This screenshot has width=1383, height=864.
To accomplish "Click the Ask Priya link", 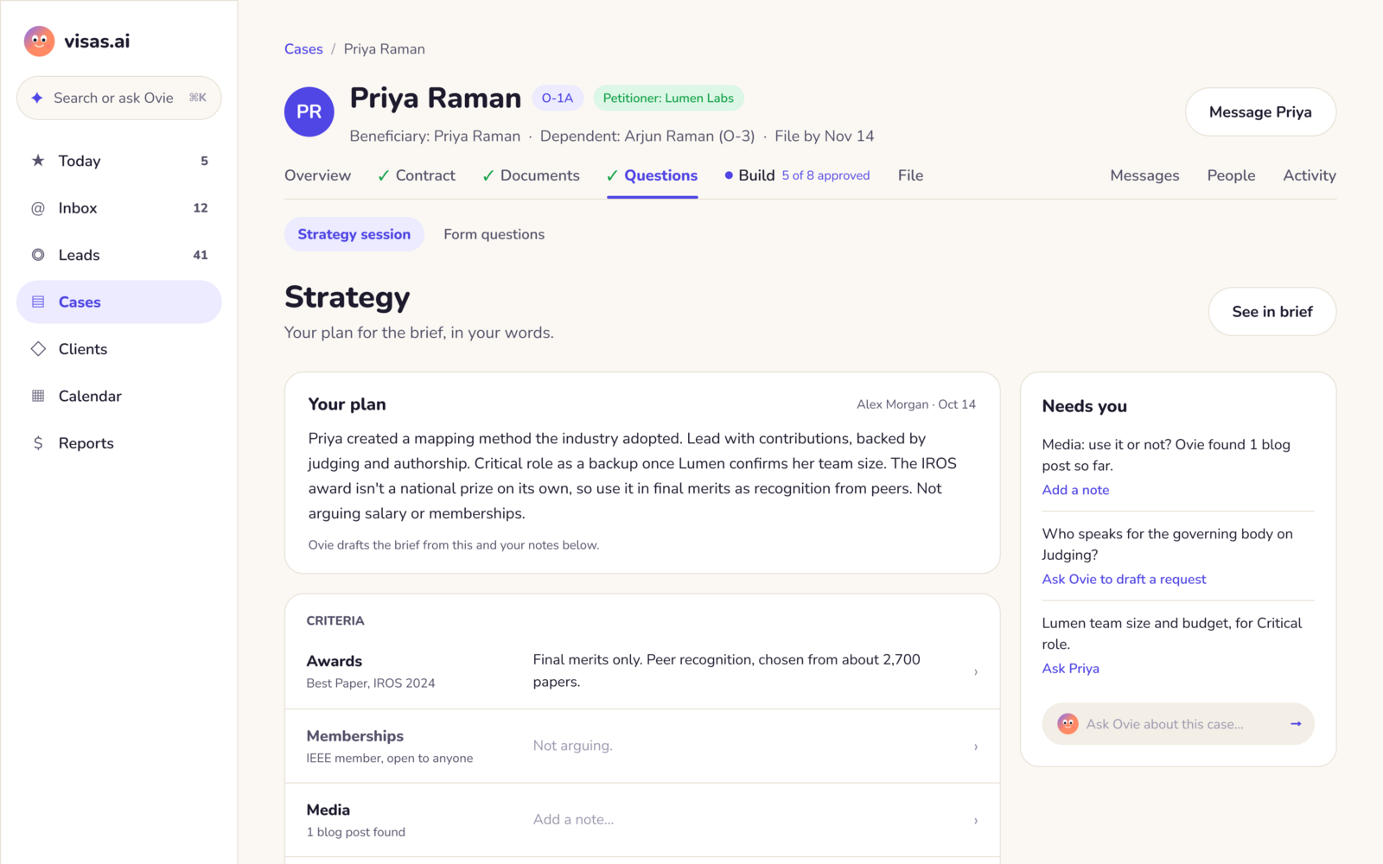I will click(1070, 668).
